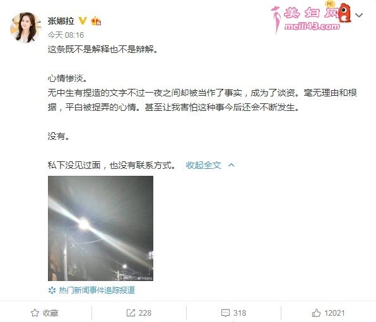Click the repost share icon
The width and height of the screenshot is (376, 322).
point(131,313)
